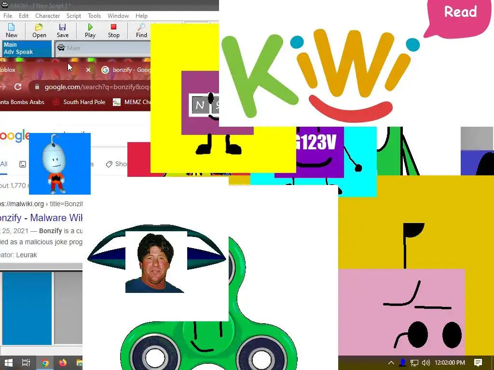
Task: Click the malwiki.org result URL
Action: pos(41,204)
